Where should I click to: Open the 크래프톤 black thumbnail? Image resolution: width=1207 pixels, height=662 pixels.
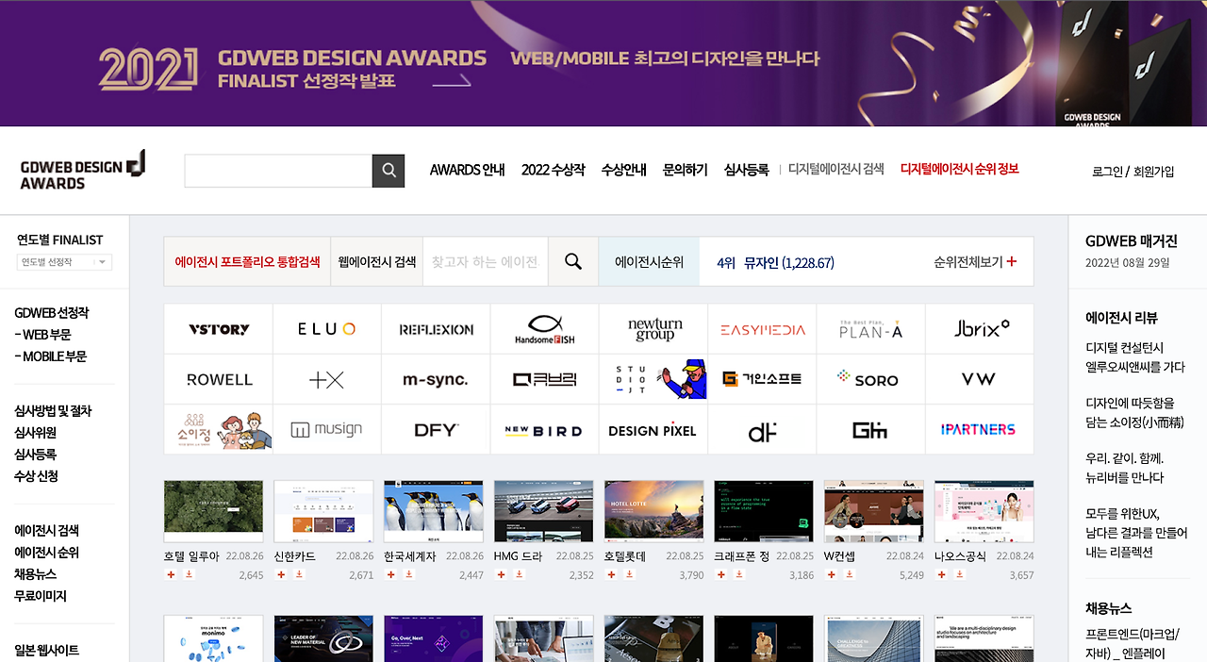coord(764,511)
